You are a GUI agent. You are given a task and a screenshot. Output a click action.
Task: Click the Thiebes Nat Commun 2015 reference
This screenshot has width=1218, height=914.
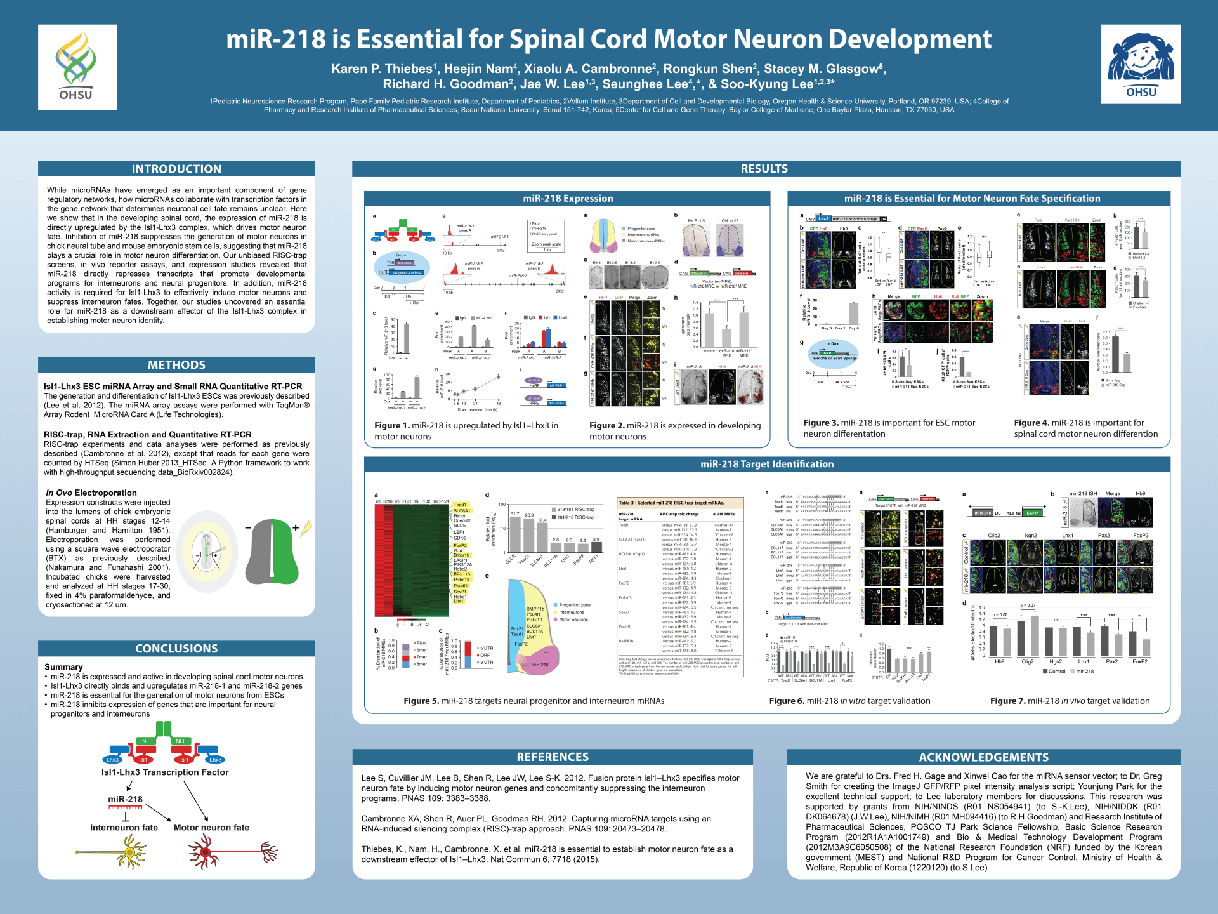coord(547,854)
